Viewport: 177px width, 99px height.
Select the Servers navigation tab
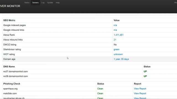(35, 2)
